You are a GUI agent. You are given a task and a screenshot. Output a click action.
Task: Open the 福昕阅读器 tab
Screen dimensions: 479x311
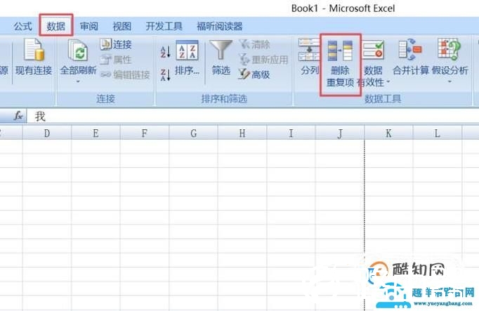(x=219, y=27)
